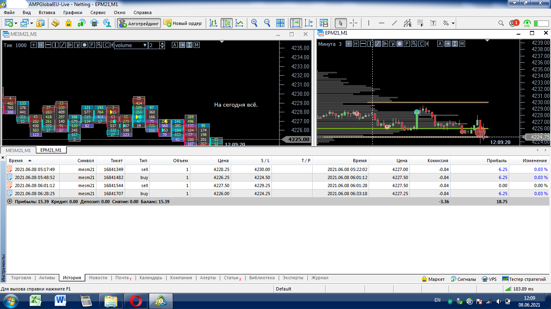
Task: Open the Маркет link in the toolbox
Action: 433,279
